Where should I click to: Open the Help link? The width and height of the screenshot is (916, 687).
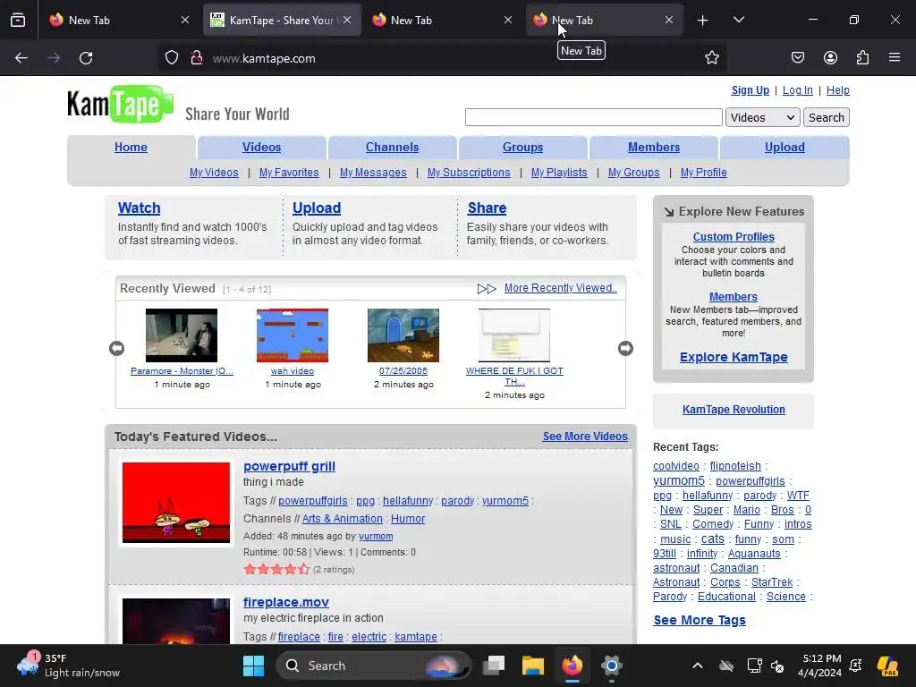coord(837,90)
